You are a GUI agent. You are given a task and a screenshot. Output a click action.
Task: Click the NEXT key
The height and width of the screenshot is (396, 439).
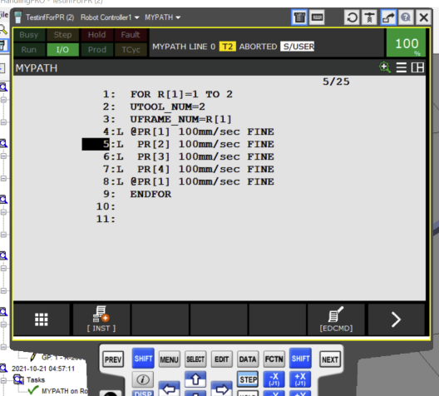(x=330, y=359)
